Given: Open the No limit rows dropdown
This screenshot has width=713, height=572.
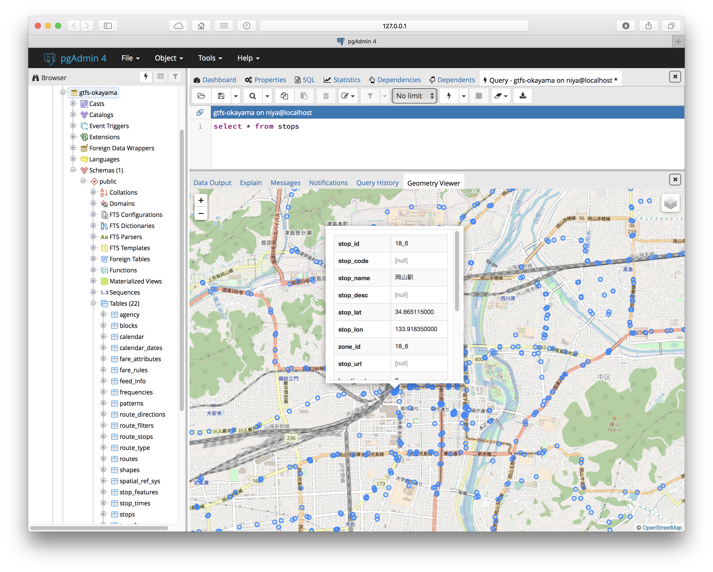Looking at the screenshot, I should coord(414,96).
